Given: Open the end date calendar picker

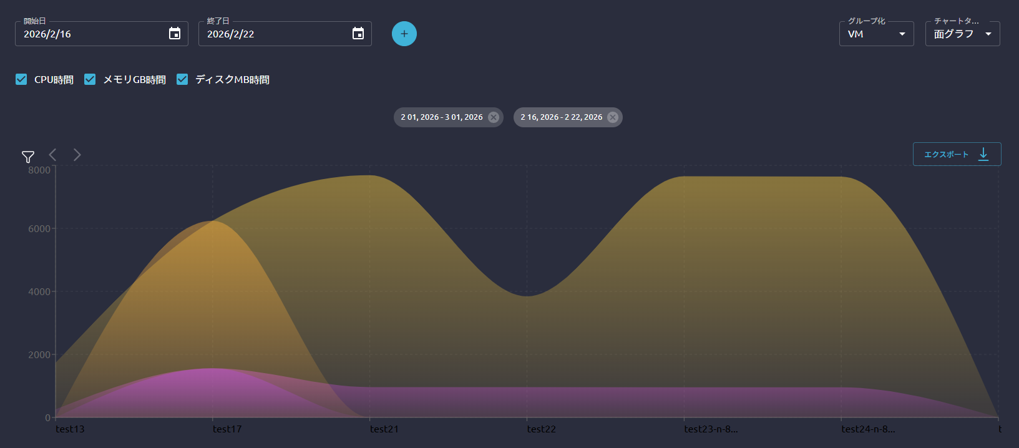Looking at the screenshot, I should (358, 34).
